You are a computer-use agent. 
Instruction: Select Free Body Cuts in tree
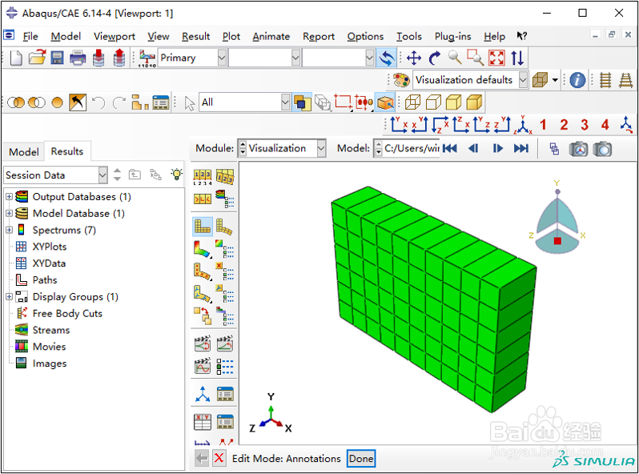(67, 313)
